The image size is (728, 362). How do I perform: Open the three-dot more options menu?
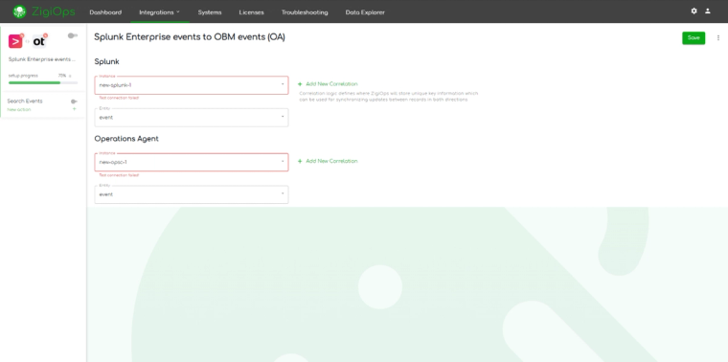[x=718, y=38]
